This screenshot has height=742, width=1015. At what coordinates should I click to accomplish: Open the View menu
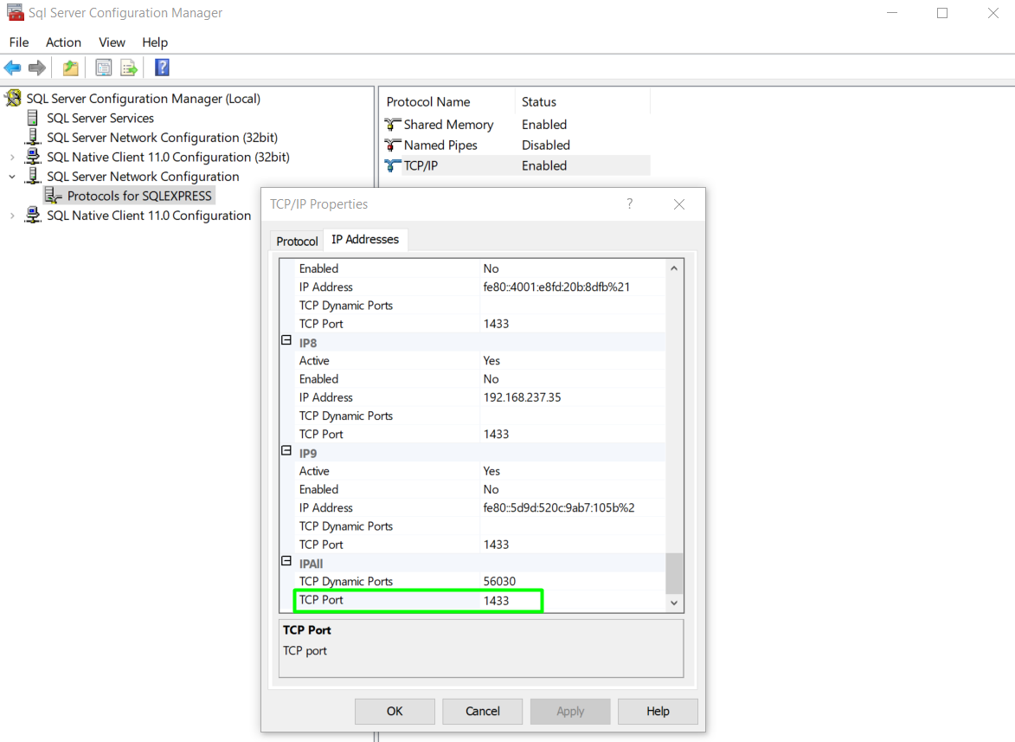pyautogui.click(x=112, y=42)
